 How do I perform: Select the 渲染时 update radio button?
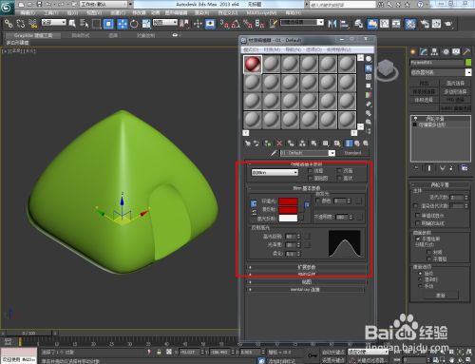tap(421, 279)
